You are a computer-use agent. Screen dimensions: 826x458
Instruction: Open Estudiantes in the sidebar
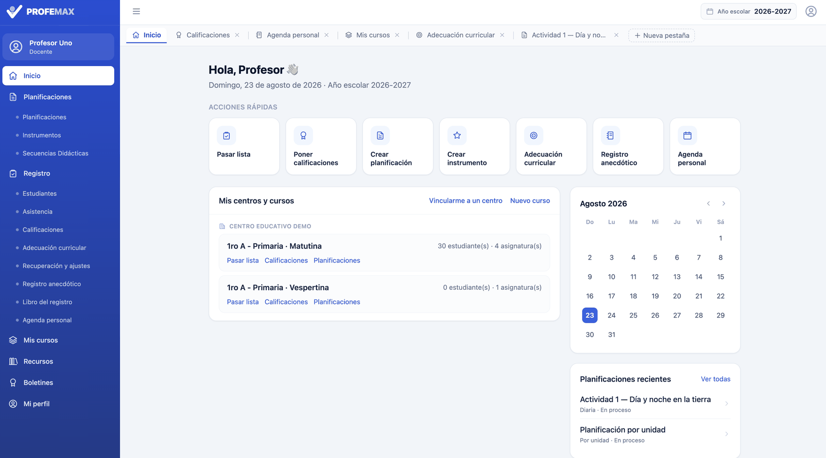(39, 194)
